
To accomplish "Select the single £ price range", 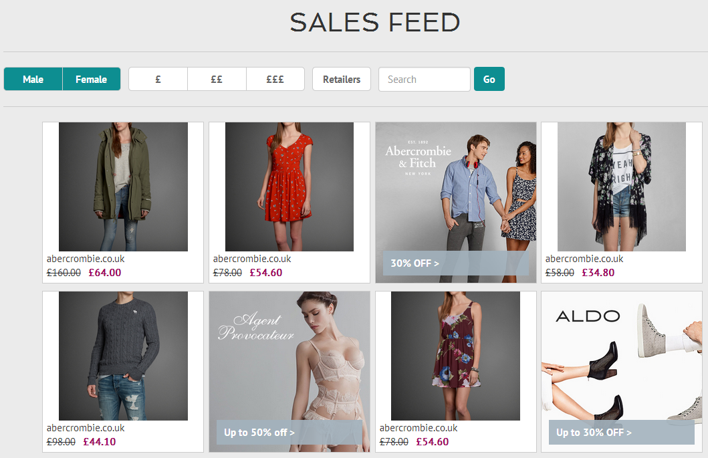I will point(158,79).
